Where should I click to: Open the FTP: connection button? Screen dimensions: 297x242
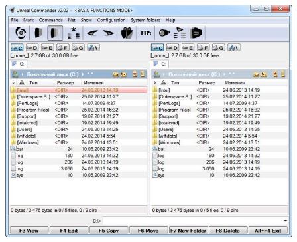click(146, 33)
